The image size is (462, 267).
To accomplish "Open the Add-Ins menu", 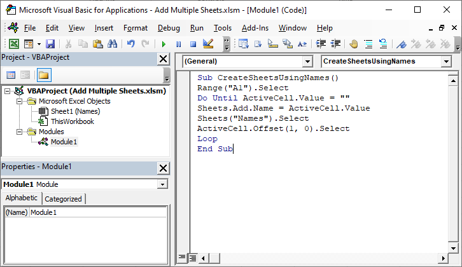I will (x=255, y=28).
